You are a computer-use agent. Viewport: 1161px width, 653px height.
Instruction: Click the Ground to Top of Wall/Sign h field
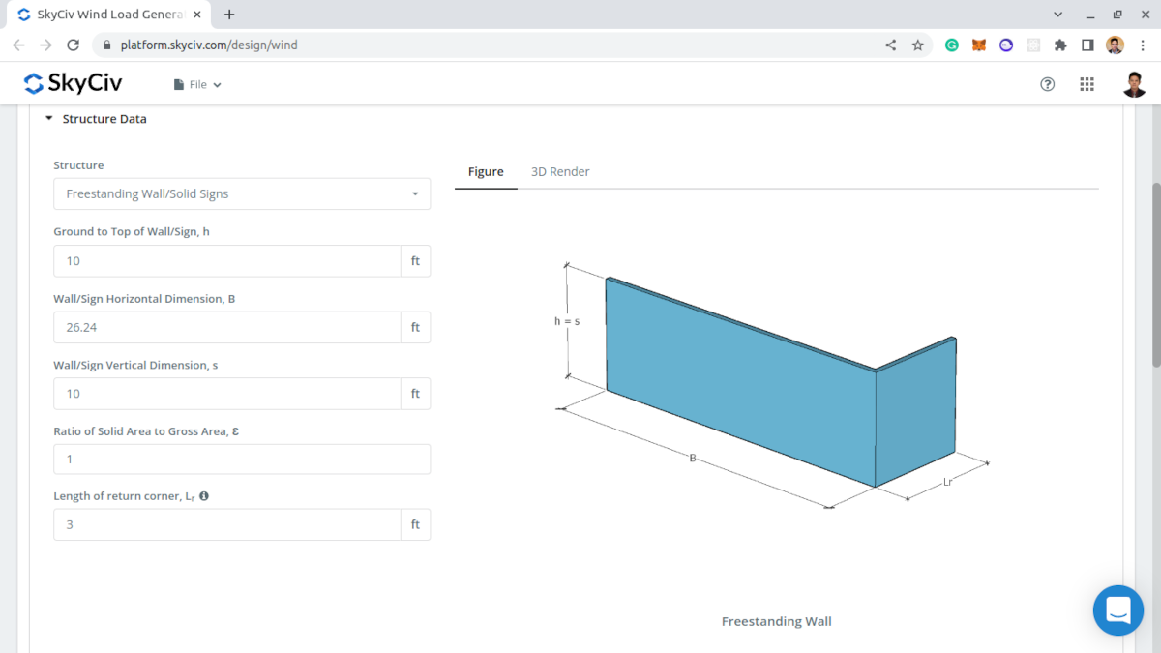pos(227,261)
